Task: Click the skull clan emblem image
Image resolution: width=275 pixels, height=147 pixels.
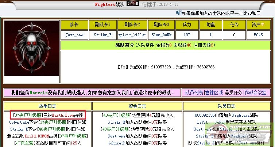Action: click(31, 48)
